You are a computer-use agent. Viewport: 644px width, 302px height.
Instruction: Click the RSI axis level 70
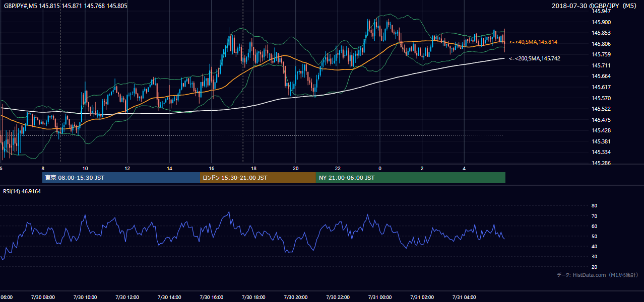594,216
